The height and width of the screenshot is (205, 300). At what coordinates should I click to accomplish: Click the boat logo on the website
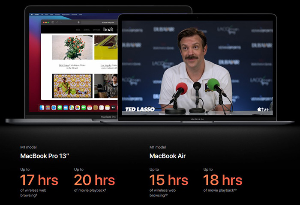(x=108, y=30)
